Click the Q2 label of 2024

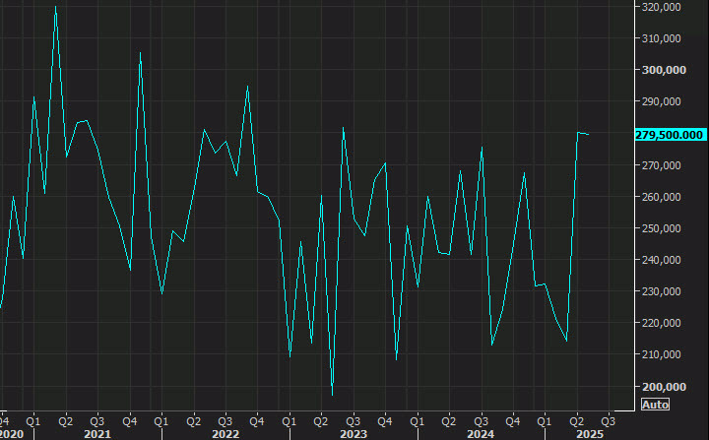pos(449,421)
